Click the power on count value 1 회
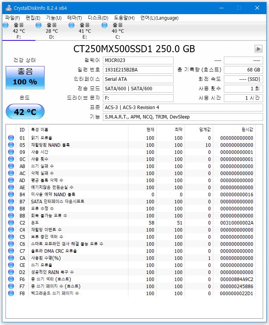Image resolution: width=269 pixels, height=325 pixels. click(243, 89)
